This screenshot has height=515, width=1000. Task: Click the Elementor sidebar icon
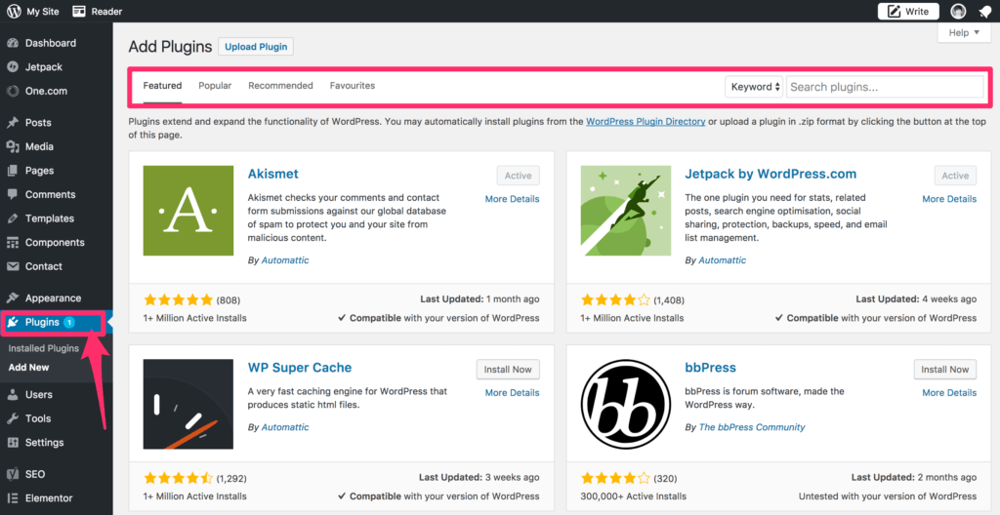click(12, 498)
